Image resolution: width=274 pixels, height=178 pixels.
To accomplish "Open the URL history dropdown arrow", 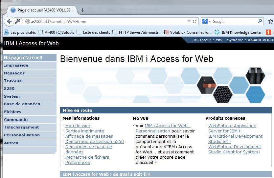I will point(189,21).
